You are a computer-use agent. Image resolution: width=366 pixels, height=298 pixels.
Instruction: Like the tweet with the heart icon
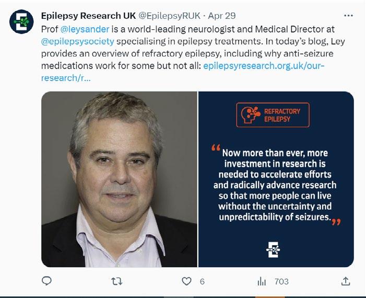click(x=186, y=281)
